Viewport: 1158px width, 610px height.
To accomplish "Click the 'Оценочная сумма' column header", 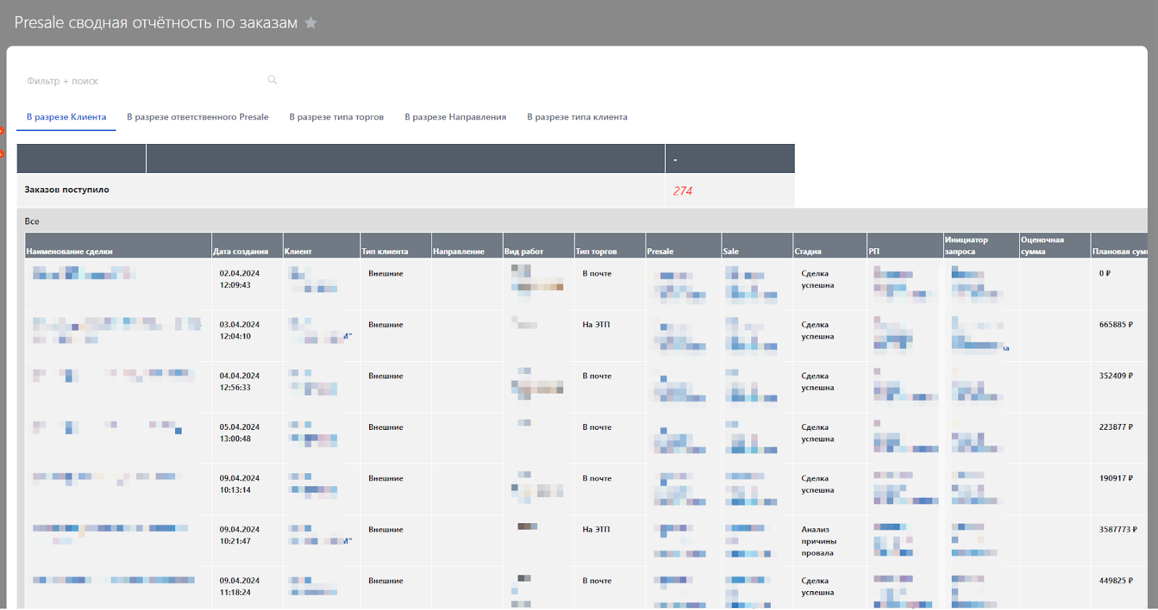I will (1042, 245).
